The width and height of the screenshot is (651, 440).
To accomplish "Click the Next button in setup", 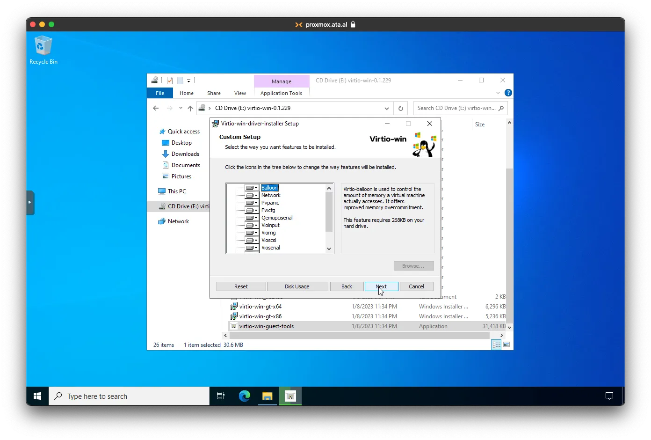I will pos(381,286).
